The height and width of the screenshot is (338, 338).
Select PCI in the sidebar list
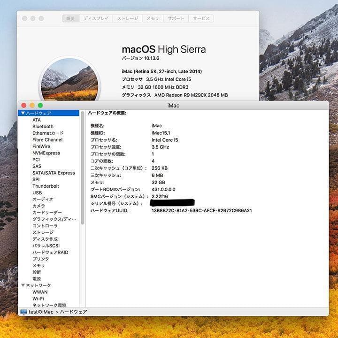click(36, 160)
